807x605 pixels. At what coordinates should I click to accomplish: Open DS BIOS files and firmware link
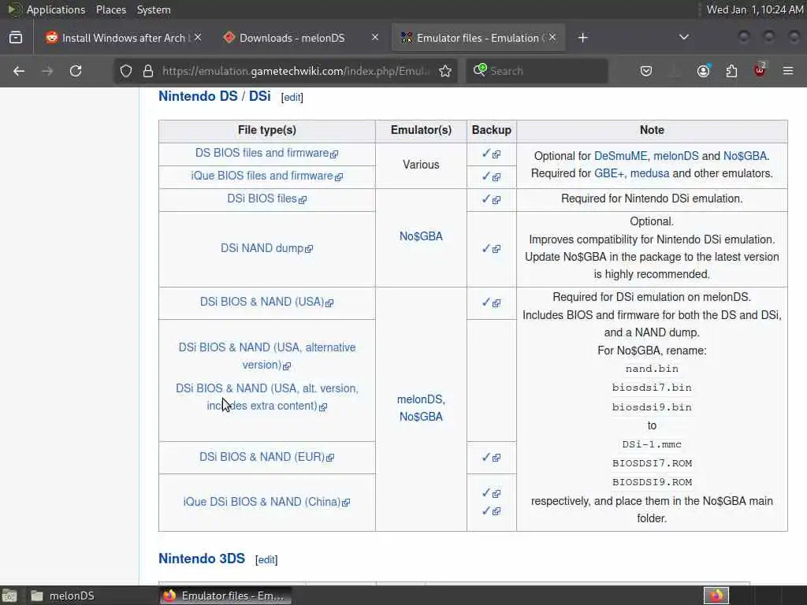(x=266, y=154)
